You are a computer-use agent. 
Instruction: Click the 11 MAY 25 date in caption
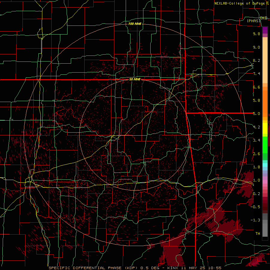click(193, 268)
